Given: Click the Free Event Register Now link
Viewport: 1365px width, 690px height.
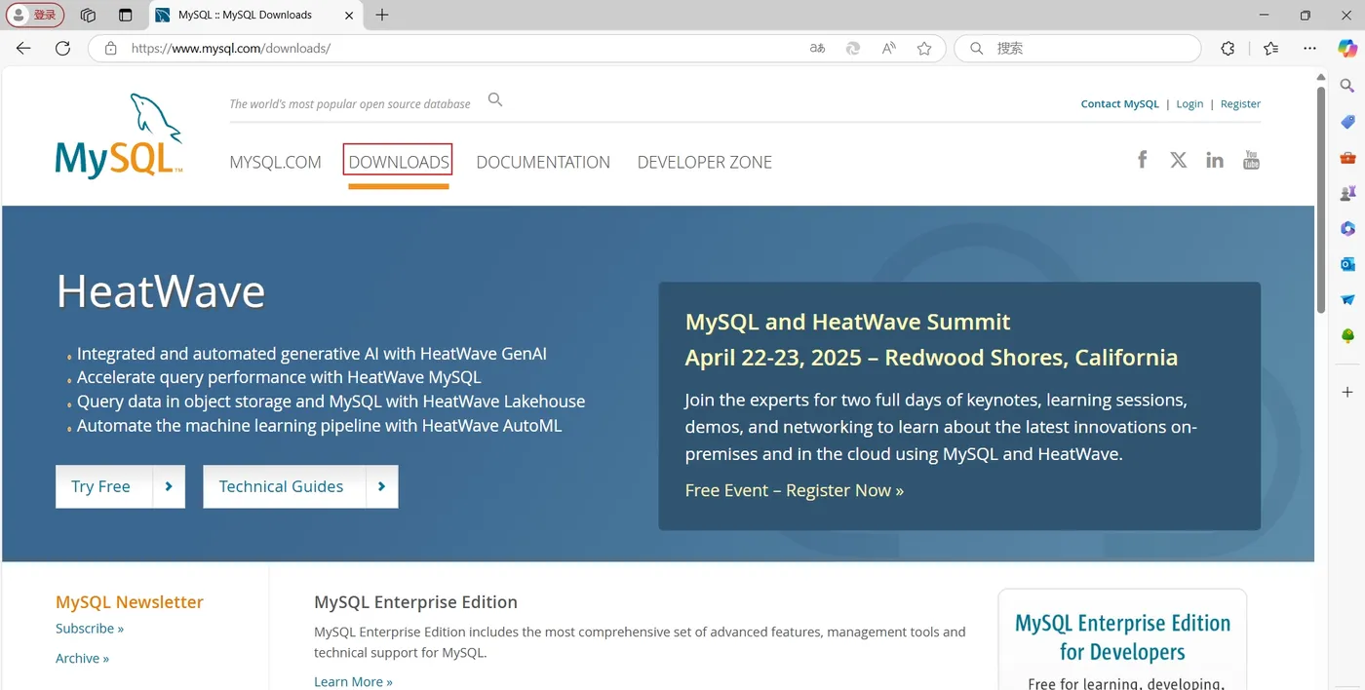Looking at the screenshot, I should 794,490.
